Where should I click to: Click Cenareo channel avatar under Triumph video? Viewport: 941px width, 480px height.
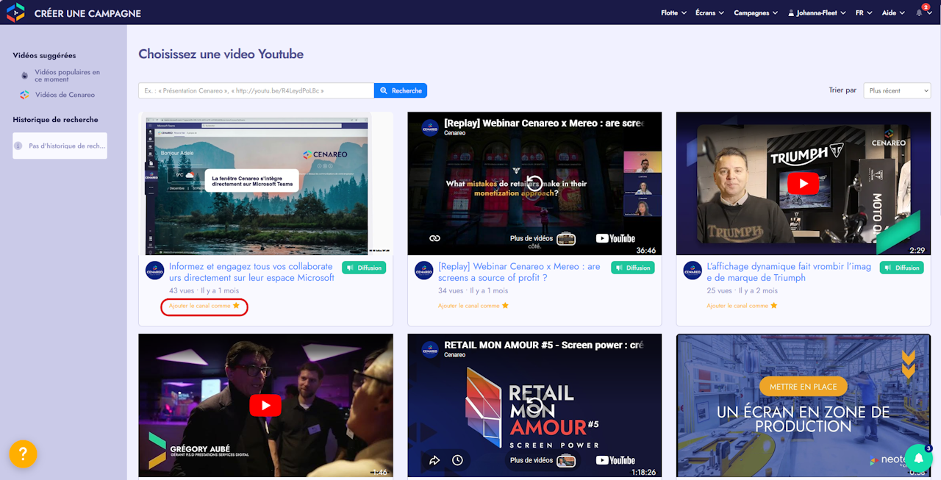[693, 271]
